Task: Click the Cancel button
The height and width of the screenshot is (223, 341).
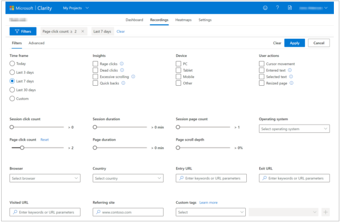Action: [x=319, y=43]
